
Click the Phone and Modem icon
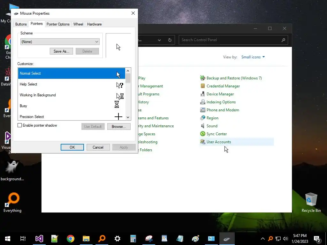[x=203, y=110]
